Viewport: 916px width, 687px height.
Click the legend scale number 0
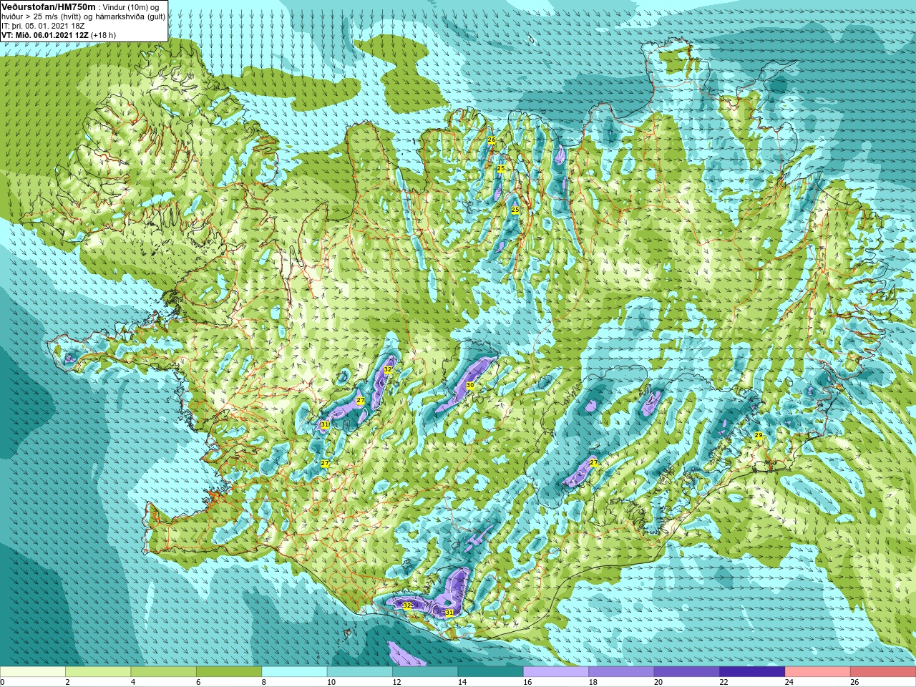[x=3, y=682]
